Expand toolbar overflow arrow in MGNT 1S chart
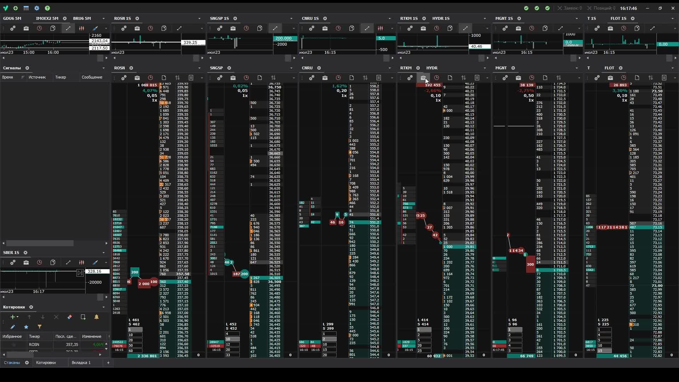679x382 pixels. pos(579,28)
